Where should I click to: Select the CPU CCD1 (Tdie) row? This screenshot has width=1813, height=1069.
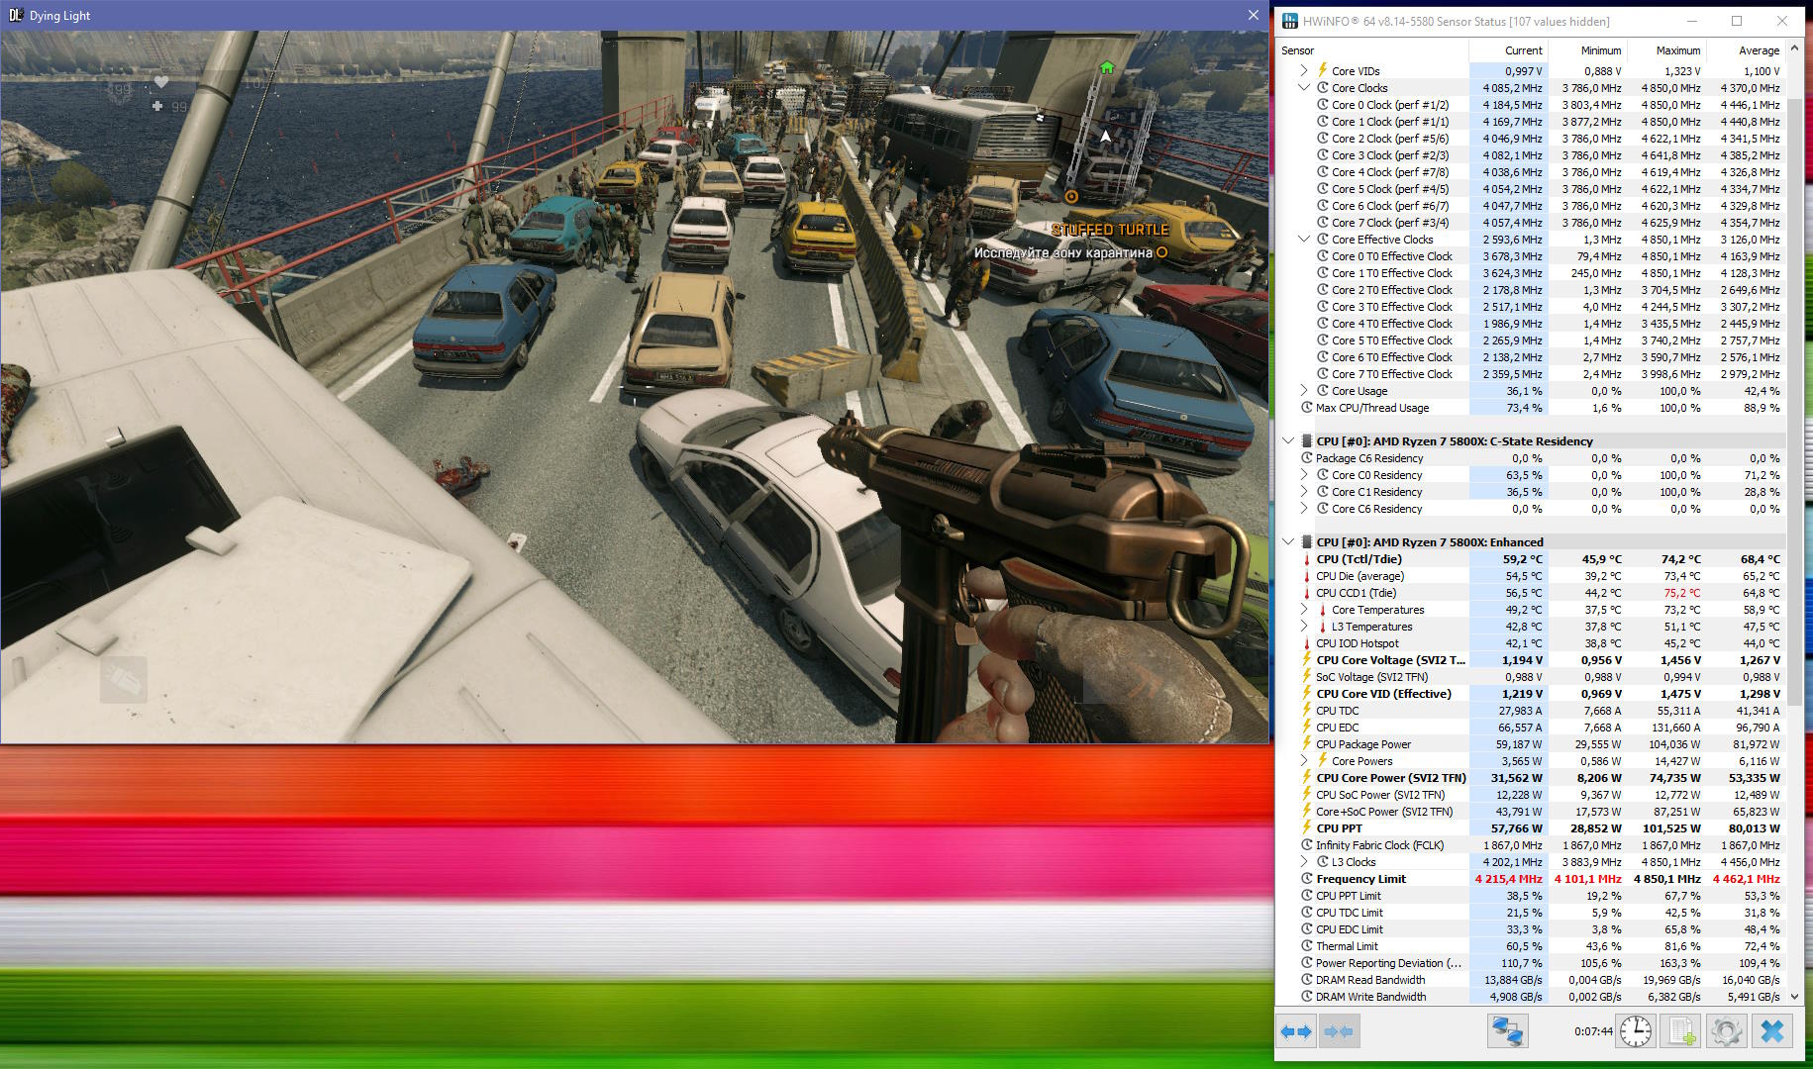[x=1531, y=593]
